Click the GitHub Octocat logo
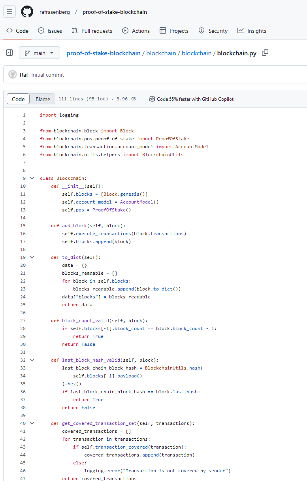 [27, 12]
